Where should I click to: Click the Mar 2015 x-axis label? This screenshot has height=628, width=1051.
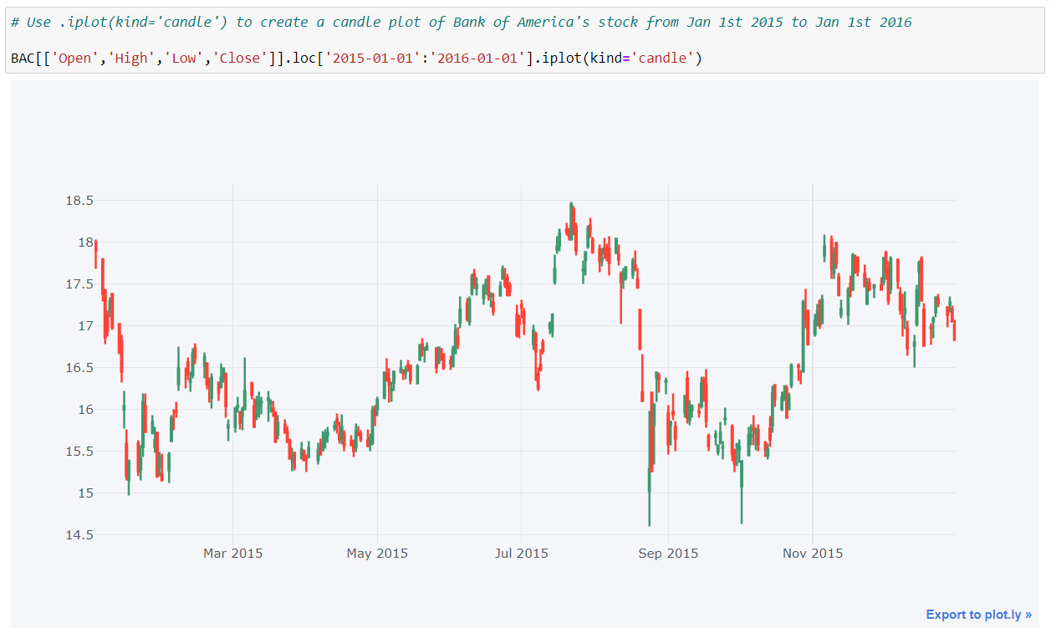[x=232, y=554]
